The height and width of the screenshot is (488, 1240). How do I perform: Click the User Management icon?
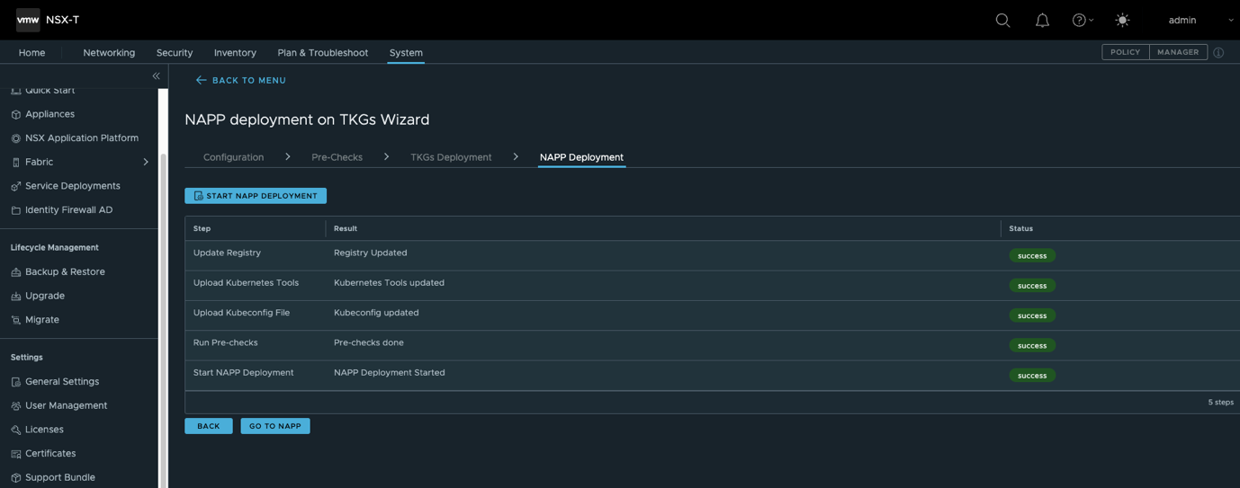coord(15,406)
